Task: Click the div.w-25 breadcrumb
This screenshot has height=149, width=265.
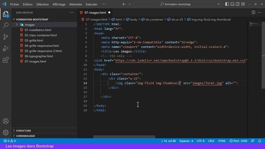Action: [x=175, y=19]
